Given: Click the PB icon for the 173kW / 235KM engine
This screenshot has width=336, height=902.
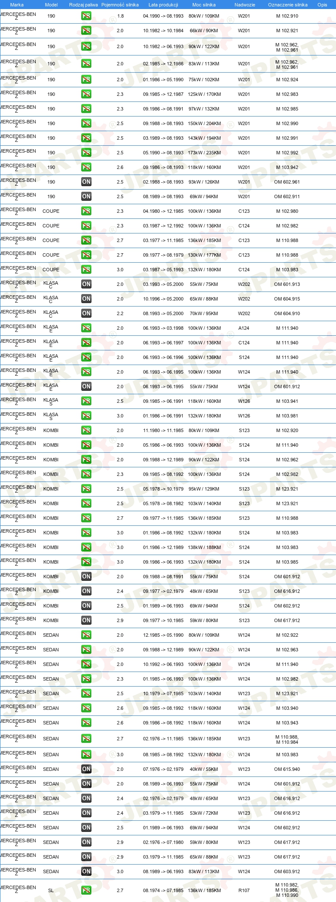Looking at the screenshot, I should pos(86,153).
